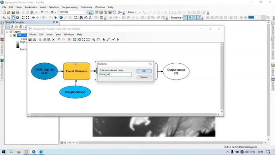This screenshot has width=275, height=155.
Task: Print the ArcMap map document
Action: pyautogui.click(x=17, y=12)
